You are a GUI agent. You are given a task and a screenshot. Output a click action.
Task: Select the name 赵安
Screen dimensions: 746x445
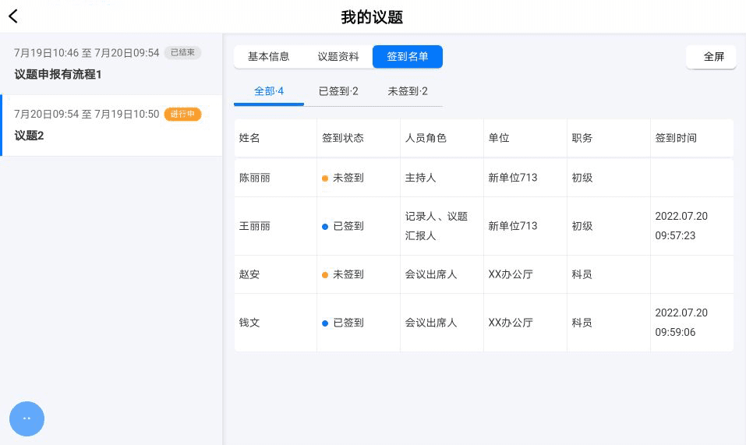249,274
